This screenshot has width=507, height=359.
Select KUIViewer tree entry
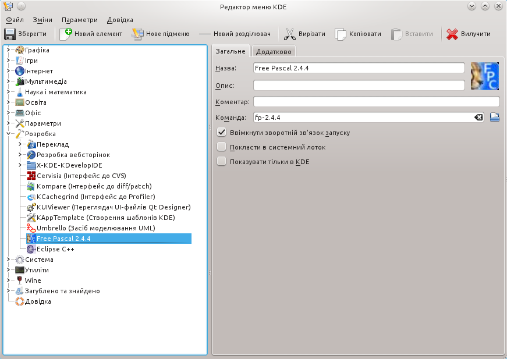109,207
